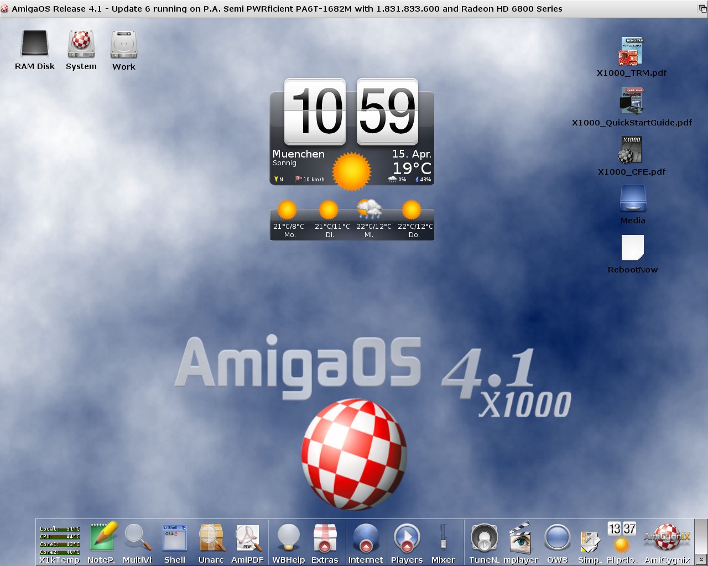Click the AmigaOS boing ball in title bar
This screenshot has height=566, width=708.
pyautogui.click(x=4, y=8)
